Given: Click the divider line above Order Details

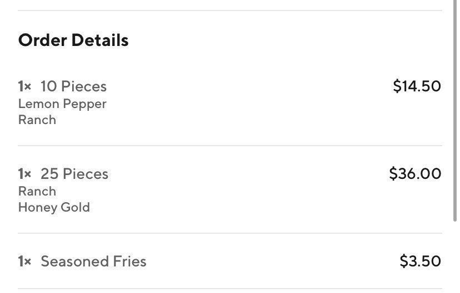Looking at the screenshot, I should pos(230,11).
